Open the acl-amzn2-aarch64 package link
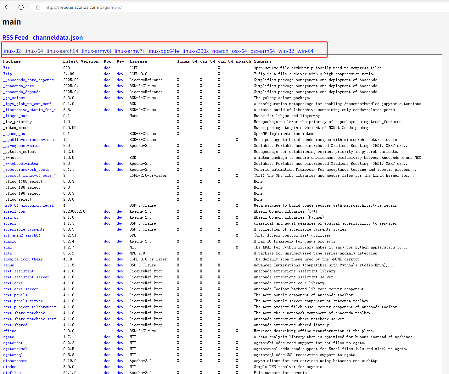Image resolution: width=449 pixels, height=374 pixels. click(x=22, y=235)
